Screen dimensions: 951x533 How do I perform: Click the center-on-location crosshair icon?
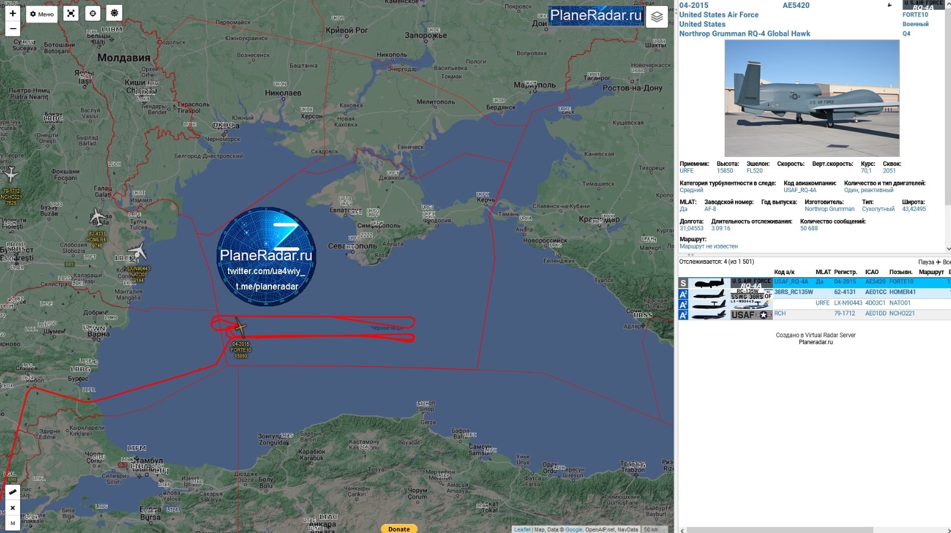[x=92, y=13]
